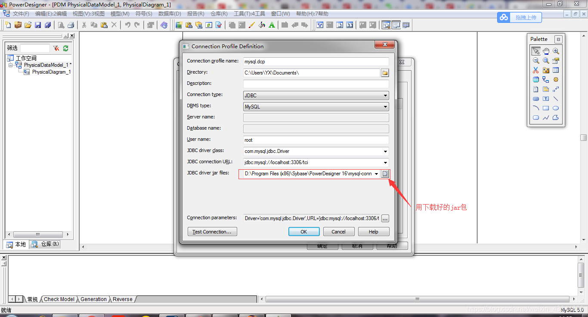Click the Connection profile name field
588x317 pixels.
tap(316, 62)
